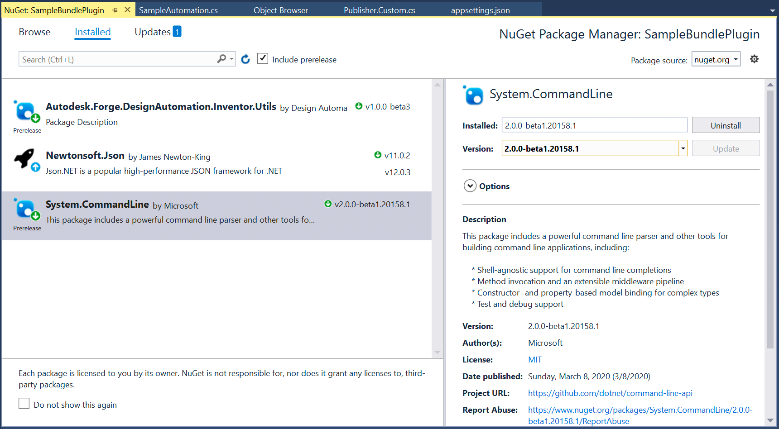Switch to the Updates tab

tap(153, 32)
